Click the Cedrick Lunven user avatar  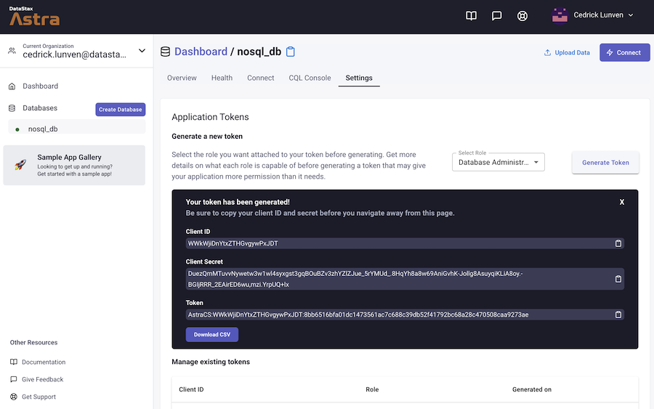(x=560, y=16)
